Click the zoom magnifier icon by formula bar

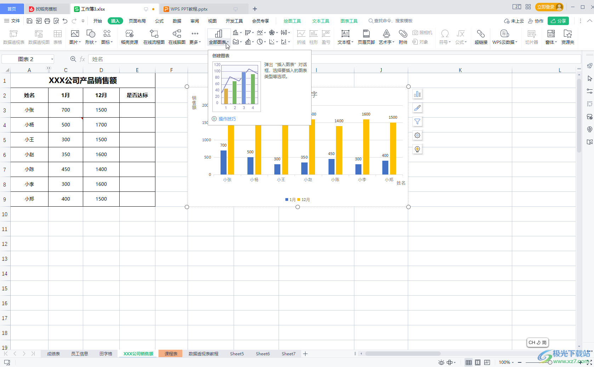click(x=73, y=59)
